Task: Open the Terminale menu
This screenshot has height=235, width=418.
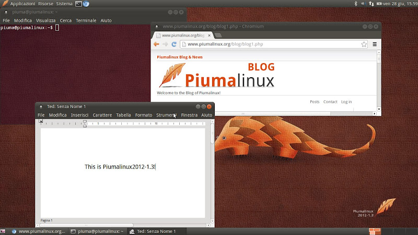Action: point(86,20)
